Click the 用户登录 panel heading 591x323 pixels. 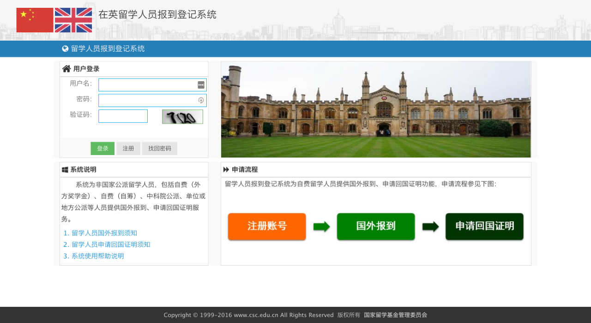[86, 69]
